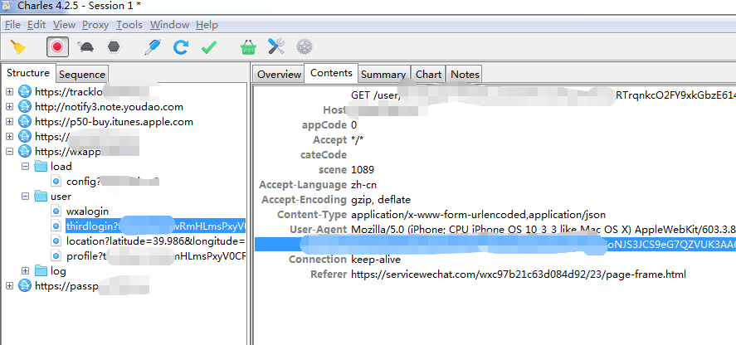The height and width of the screenshot is (345, 736).
Task: Expand the blurred https:// host above wxapp
Action: click(x=9, y=137)
